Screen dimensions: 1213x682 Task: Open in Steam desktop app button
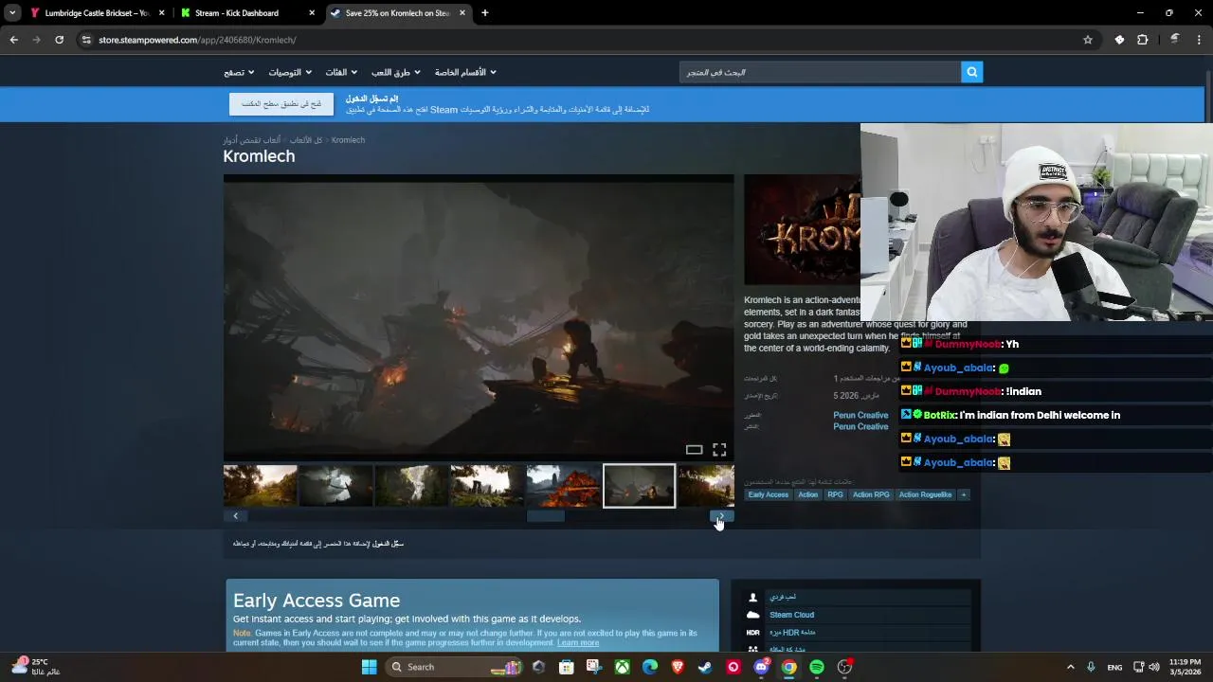coord(281,103)
